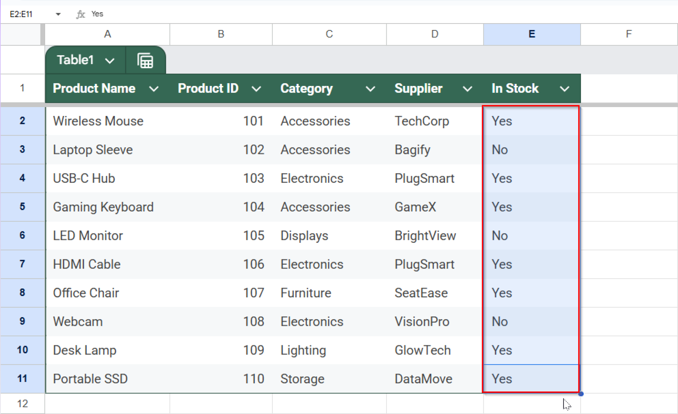The image size is (678, 414).
Task: Open the filter icon on Product Name header
Action: 154,89
